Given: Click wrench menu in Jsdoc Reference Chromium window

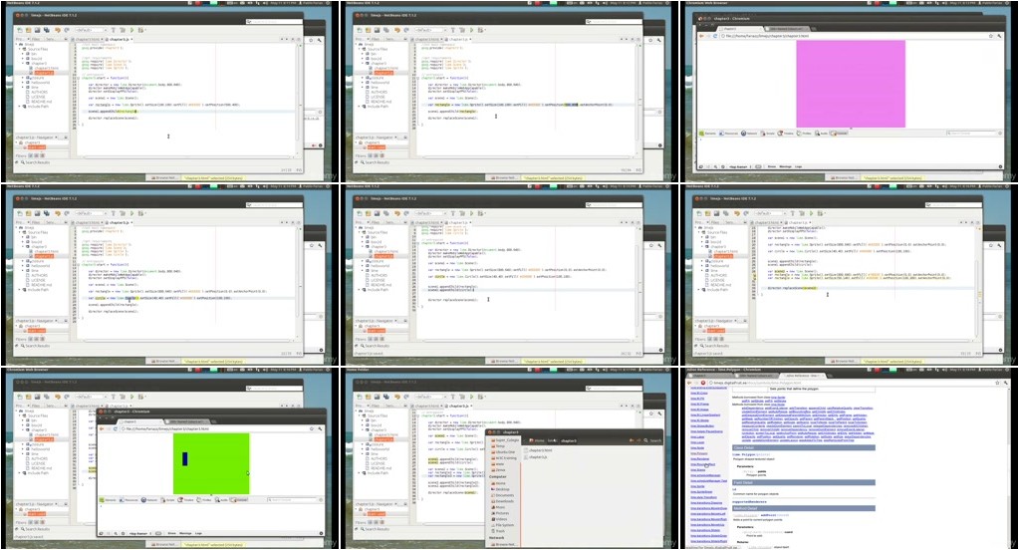Looking at the screenshot, I should tap(1005, 383).
